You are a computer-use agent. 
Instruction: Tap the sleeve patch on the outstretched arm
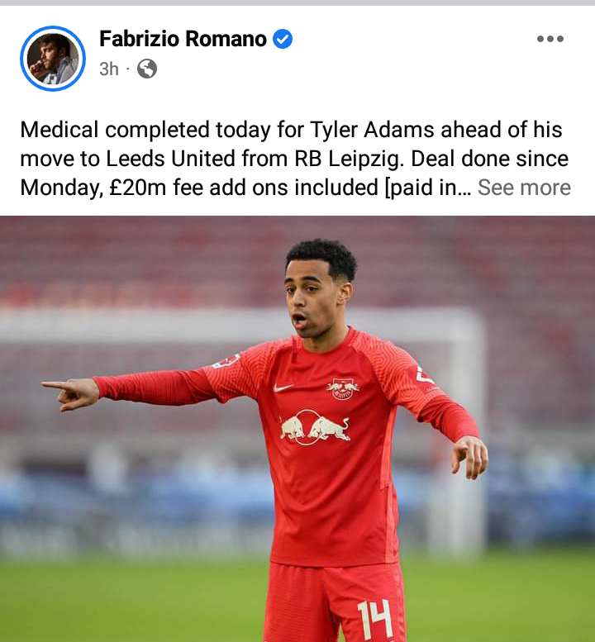(226, 360)
